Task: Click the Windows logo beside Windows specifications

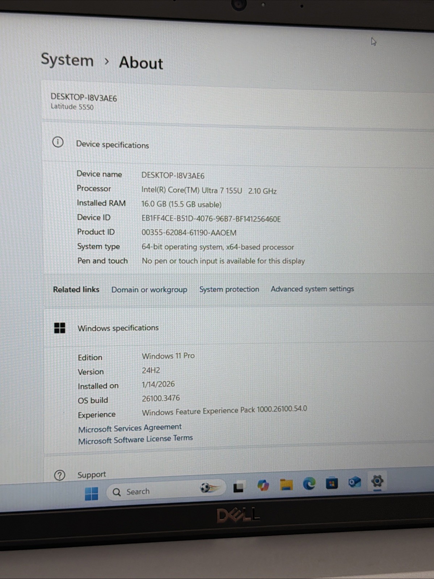Action: [60, 328]
